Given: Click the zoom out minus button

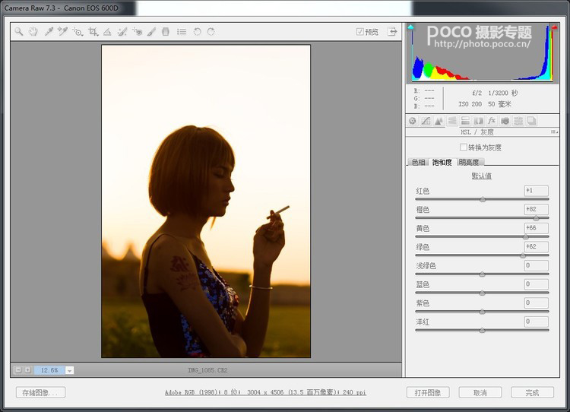Looking at the screenshot, I should tap(18, 370).
